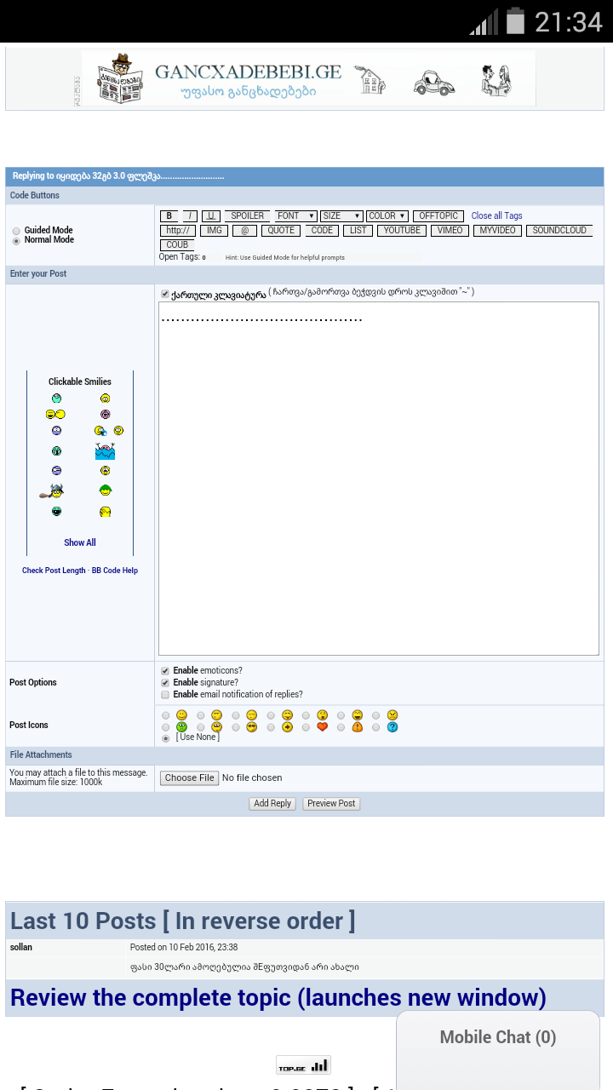Click the CODE tag button

click(322, 231)
